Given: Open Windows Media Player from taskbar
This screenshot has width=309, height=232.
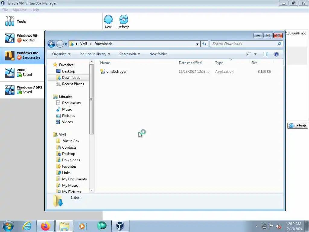Looking at the screenshot, I should [x=82, y=226].
